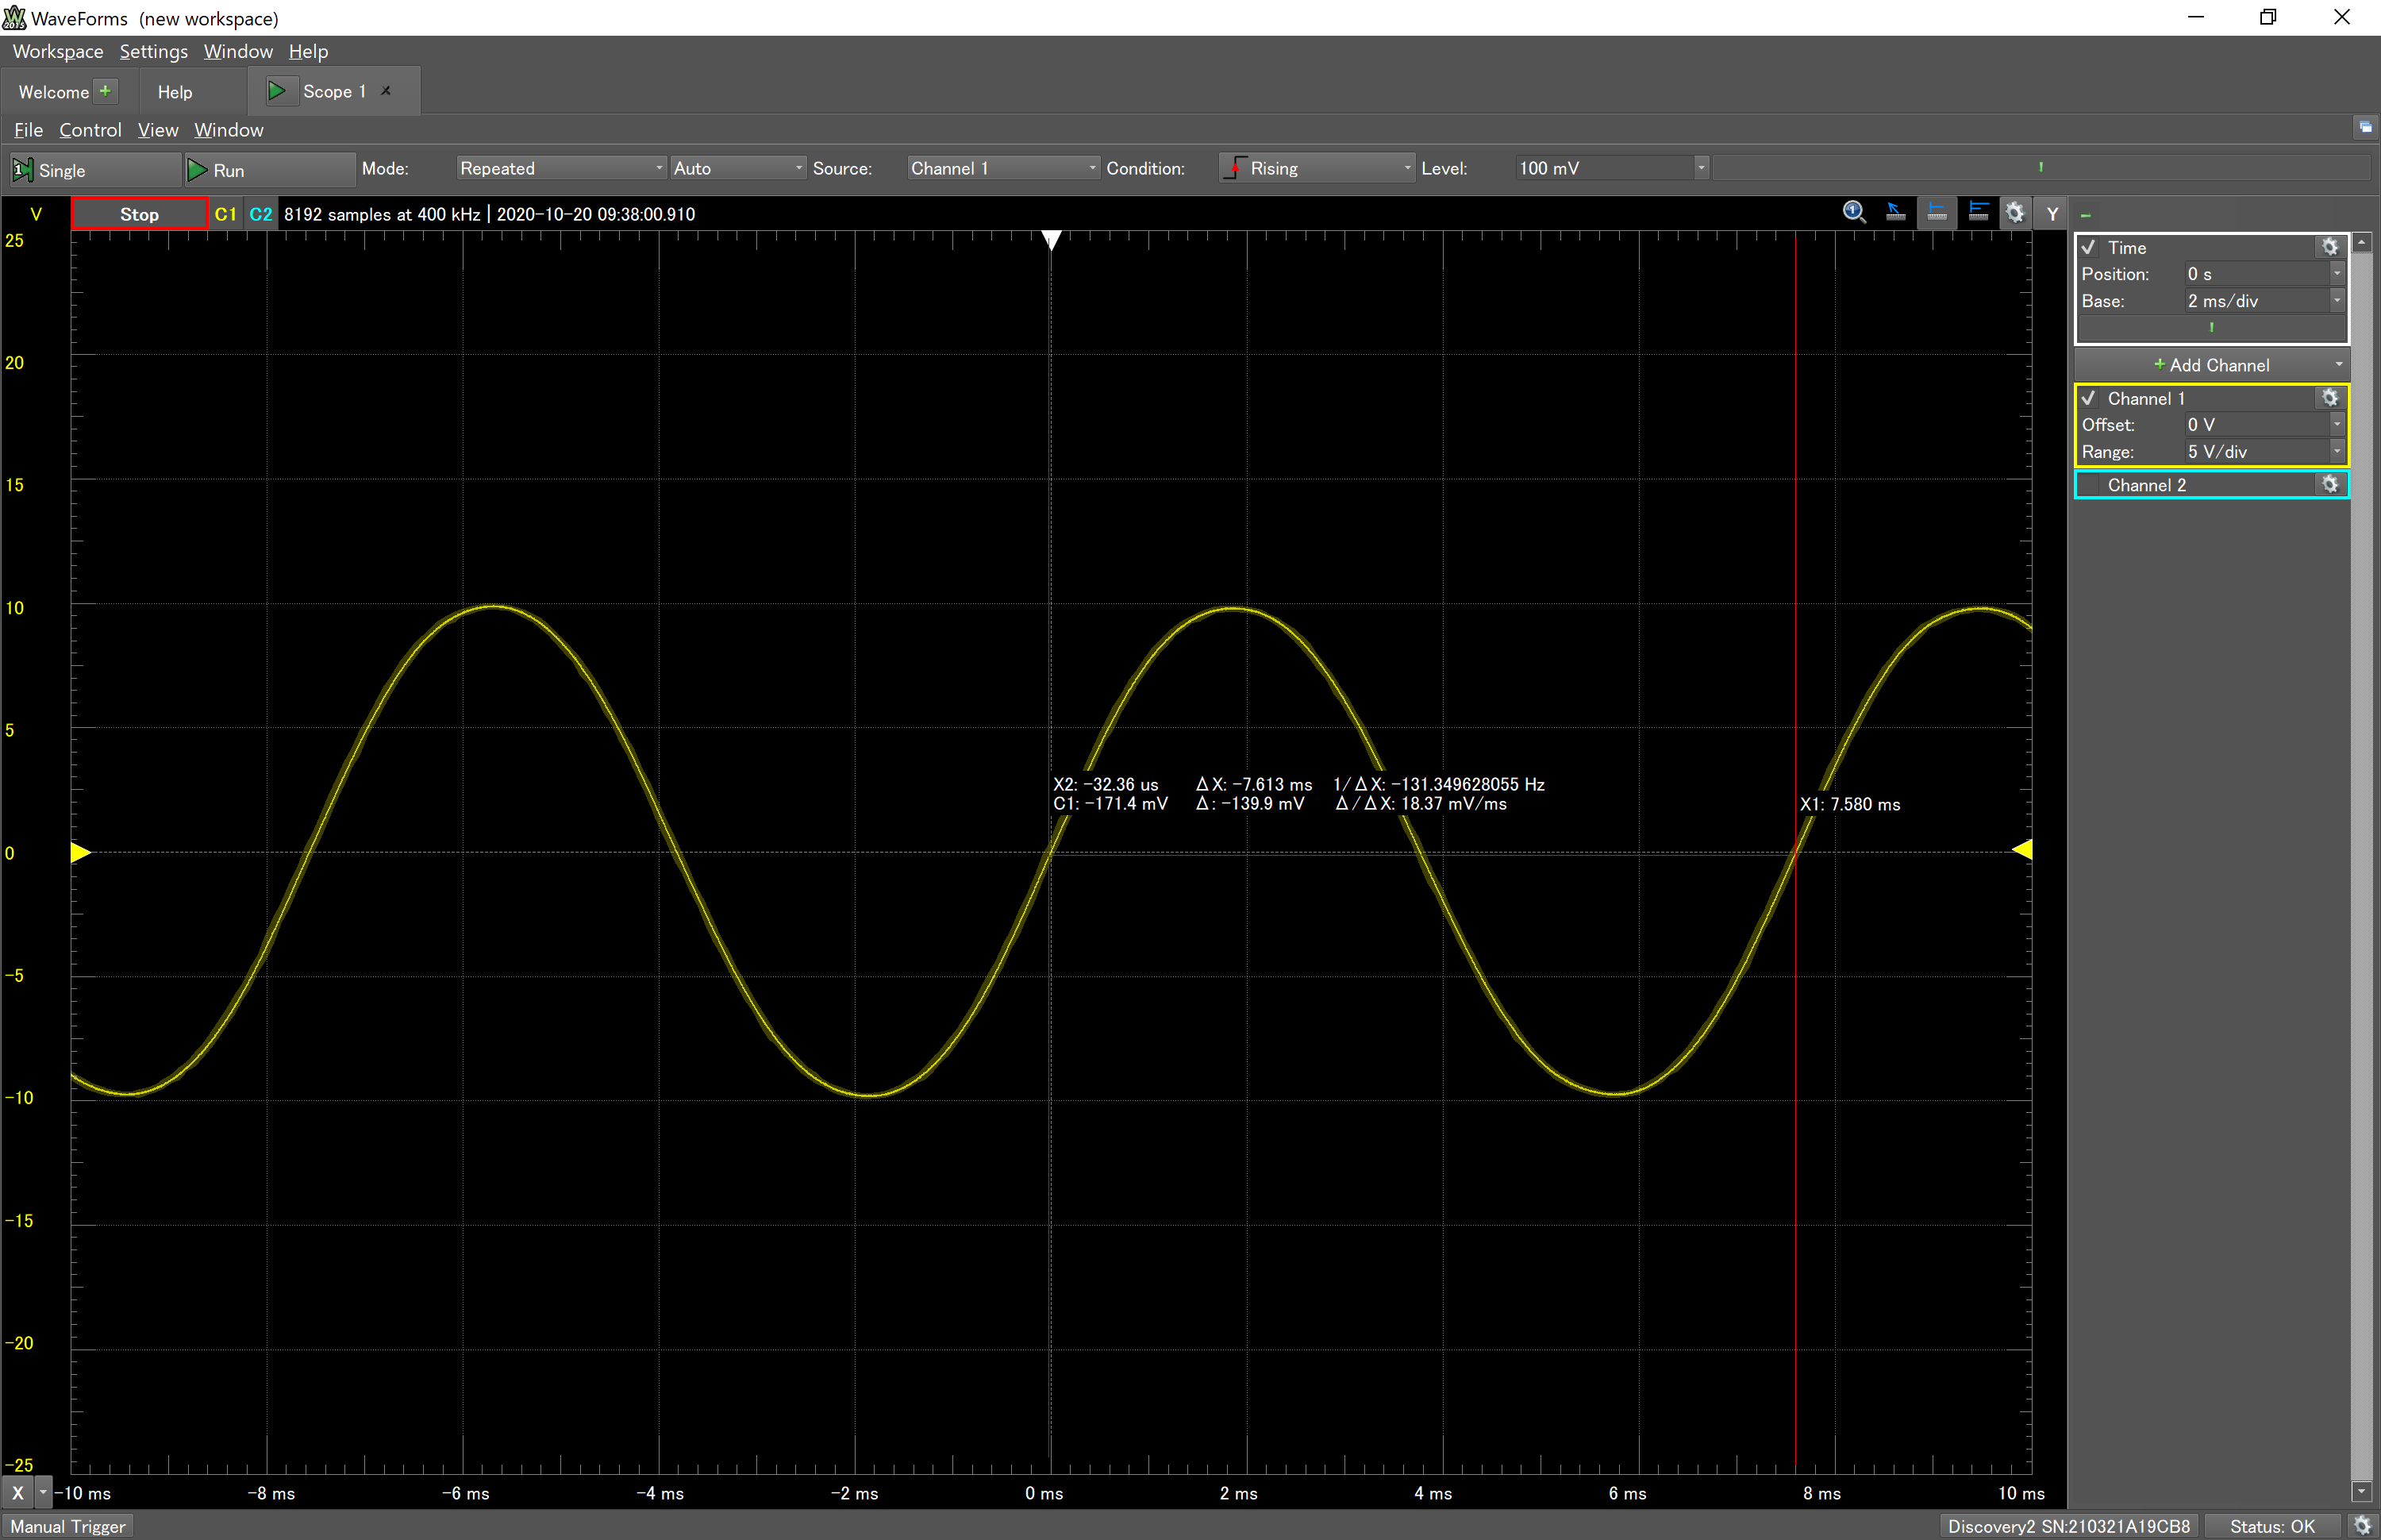This screenshot has height=1540, width=2381.
Task: Open the Workspace menu
Action: (58, 51)
